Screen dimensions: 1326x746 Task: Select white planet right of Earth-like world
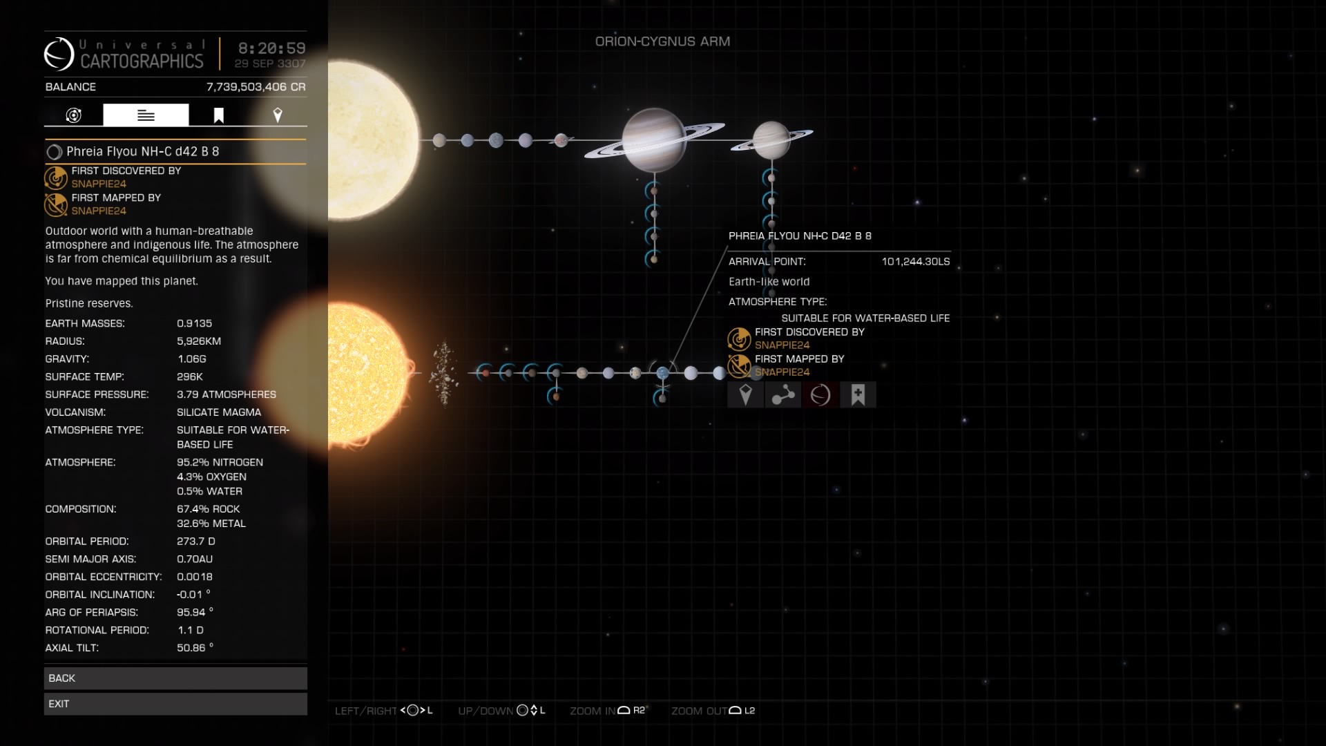[x=691, y=373]
